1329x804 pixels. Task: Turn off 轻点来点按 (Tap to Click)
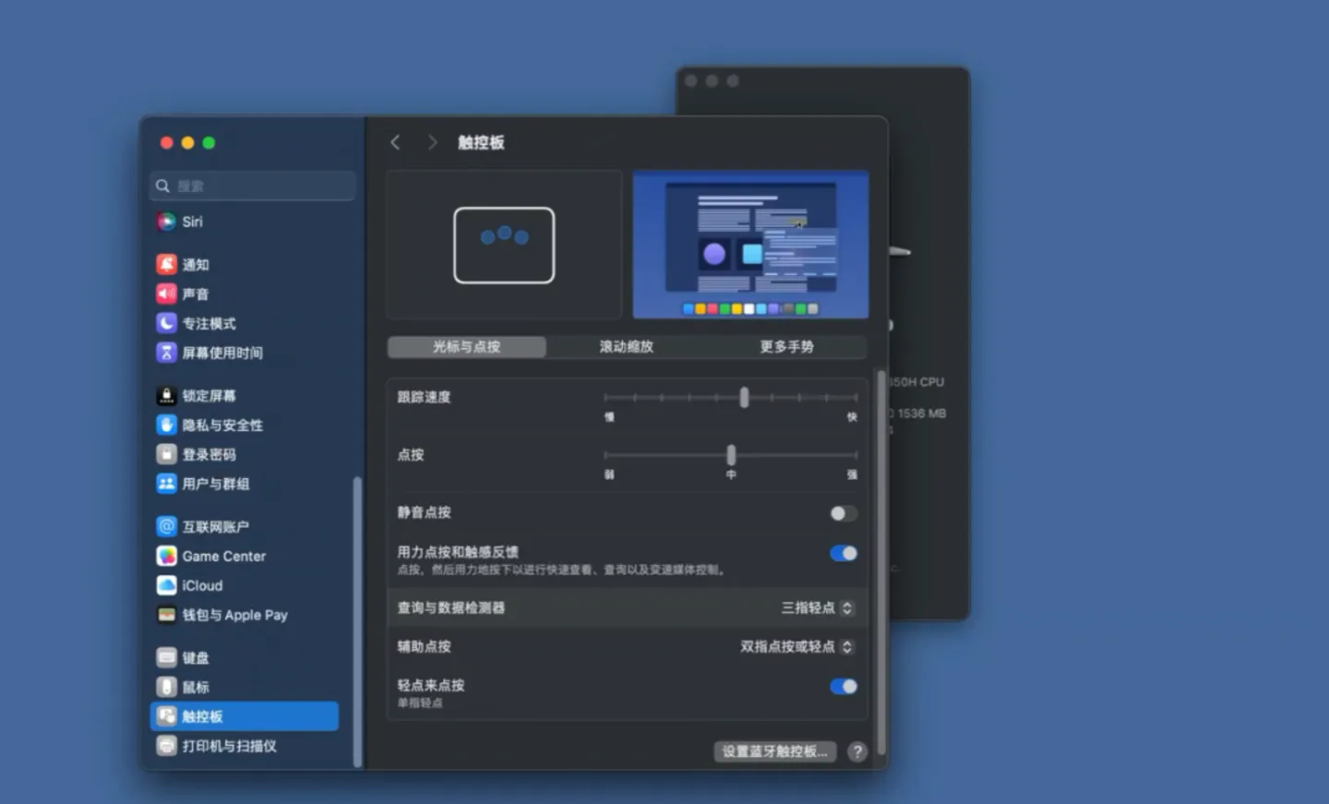[x=842, y=686]
